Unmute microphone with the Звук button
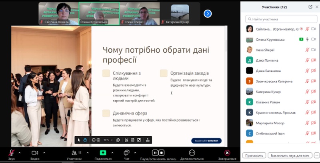 [x=12, y=155]
